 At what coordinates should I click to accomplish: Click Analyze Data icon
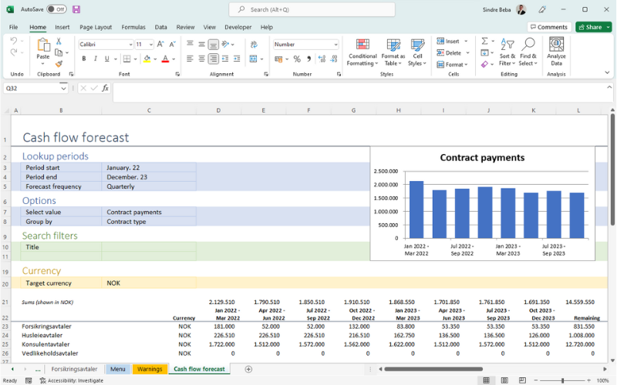[x=556, y=52]
